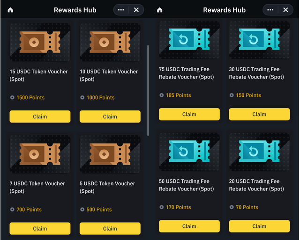Claim the 5 USDC Token Voucher
Image resolution: width=300 pixels, height=240 pixels.
[x=110, y=228]
